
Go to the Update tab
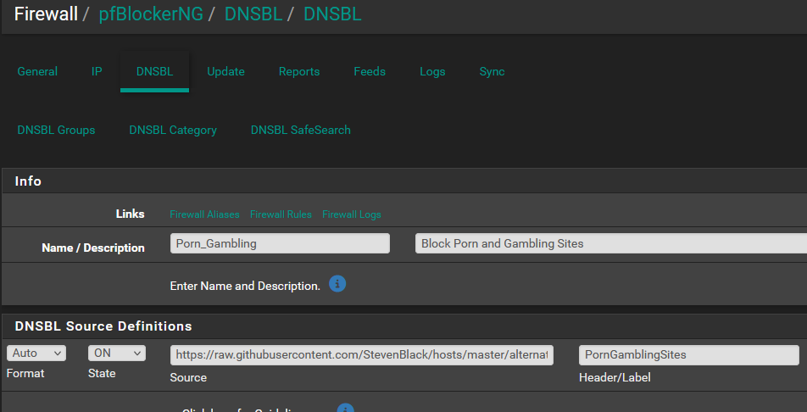pyautogui.click(x=225, y=71)
